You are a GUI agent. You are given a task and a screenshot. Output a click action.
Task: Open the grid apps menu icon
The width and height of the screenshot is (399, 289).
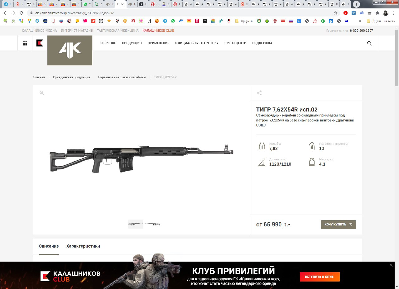(x=25, y=43)
